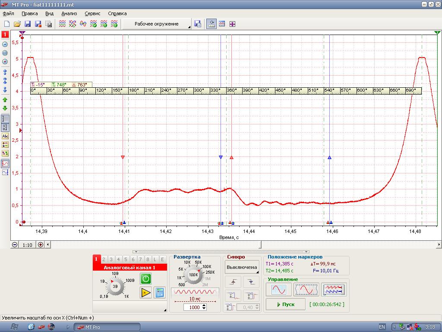Click the save floppy disk icon
The width and height of the screenshot is (442, 332).
pyautogui.click(x=28, y=24)
